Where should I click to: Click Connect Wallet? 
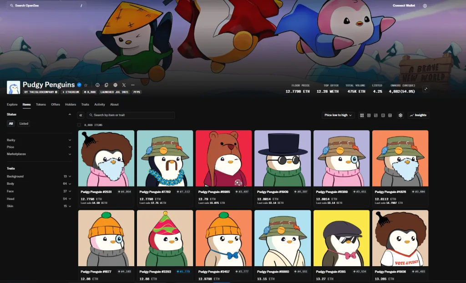[404, 5]
